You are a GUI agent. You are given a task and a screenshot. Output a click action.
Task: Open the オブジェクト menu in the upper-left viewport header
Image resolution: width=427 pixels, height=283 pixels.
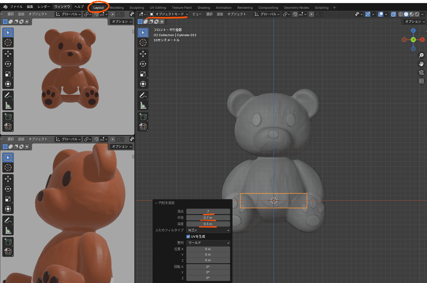tap(38, 14)
